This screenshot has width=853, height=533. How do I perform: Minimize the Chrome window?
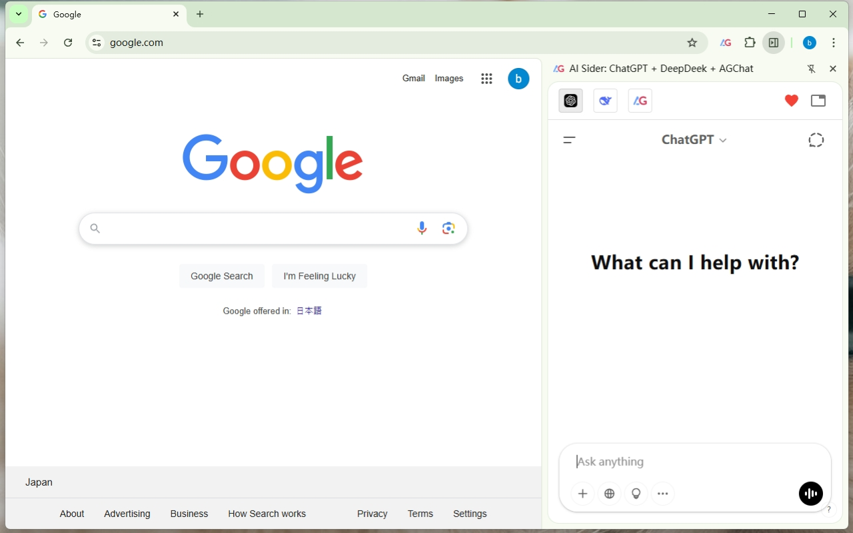point(772,14)
